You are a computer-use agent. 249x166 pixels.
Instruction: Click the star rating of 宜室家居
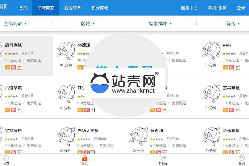pos(11,139)
